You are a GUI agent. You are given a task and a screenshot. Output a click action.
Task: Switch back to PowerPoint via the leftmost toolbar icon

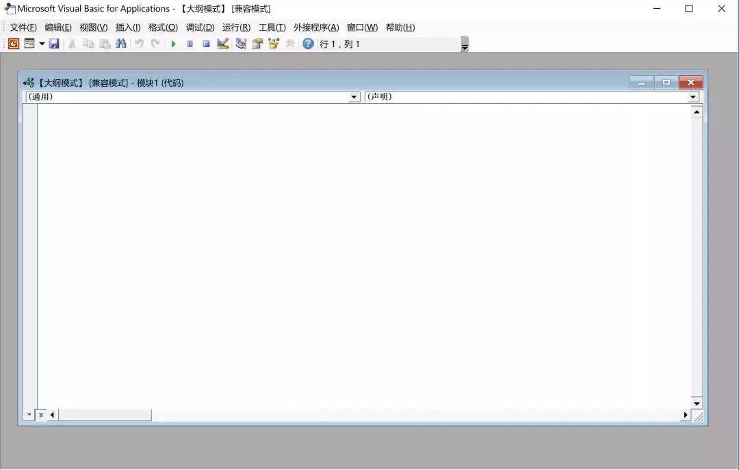point(12,43)
